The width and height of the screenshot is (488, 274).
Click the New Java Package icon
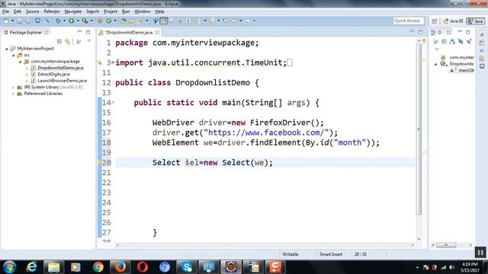(x=100, y=21)
